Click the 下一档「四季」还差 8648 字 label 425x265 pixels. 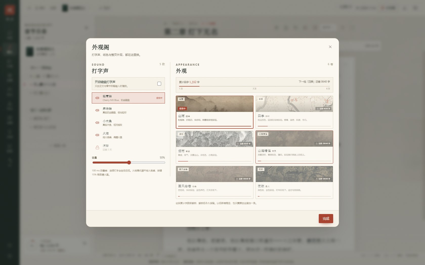pos(314,82)
